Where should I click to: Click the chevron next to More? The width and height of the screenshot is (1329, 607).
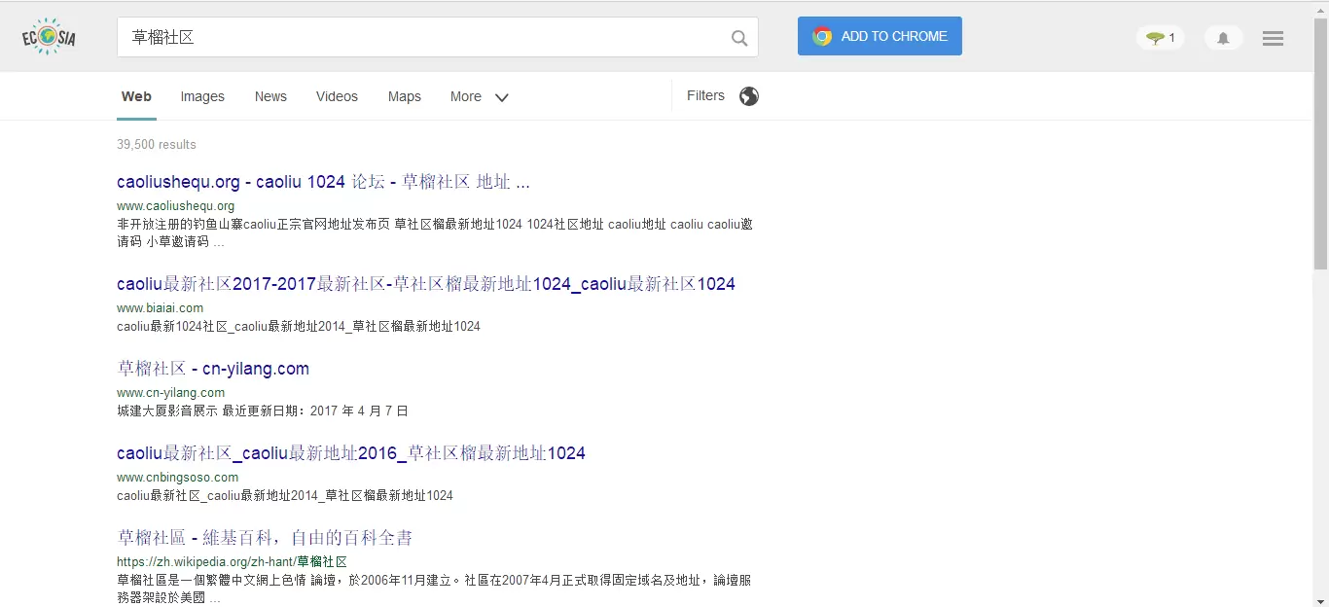[x=502, y=97]
